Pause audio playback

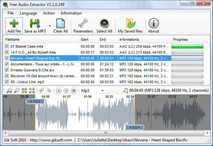(x=66, y=90)
